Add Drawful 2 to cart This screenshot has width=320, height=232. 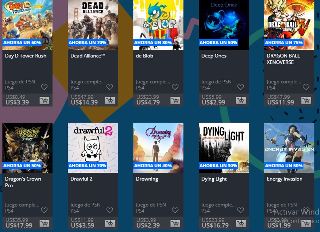pyautogui.click(x=110, y=223)
